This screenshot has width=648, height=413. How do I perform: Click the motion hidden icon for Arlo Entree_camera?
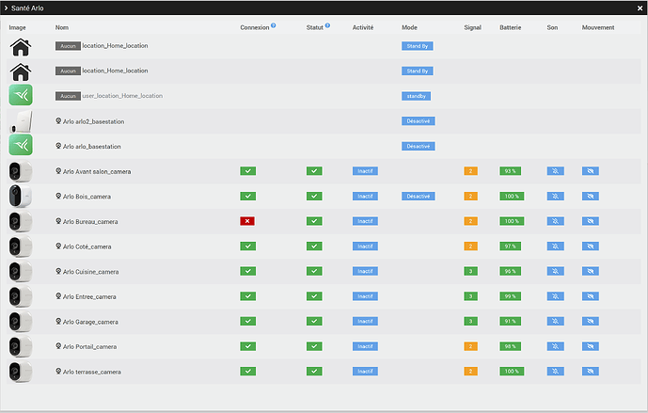pyautogui.click(x=591, y=296)
